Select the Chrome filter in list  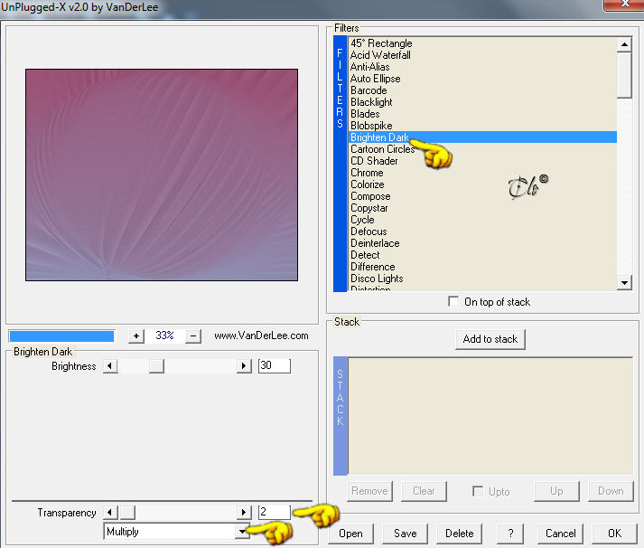coord(367,173)
